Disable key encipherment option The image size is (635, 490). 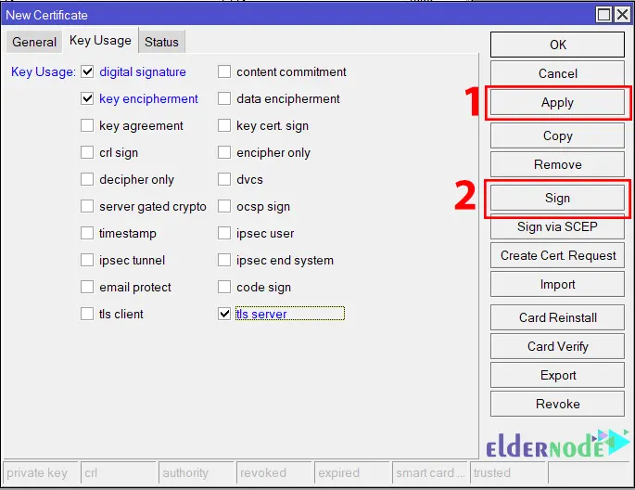[87, 98]
